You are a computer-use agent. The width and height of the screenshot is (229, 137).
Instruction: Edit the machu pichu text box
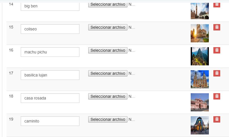(x=50, y=52)
